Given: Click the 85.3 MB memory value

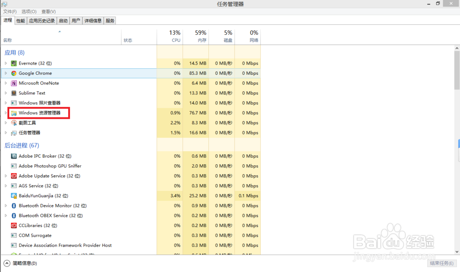Looking at the screenshot, I should click(198, 73).
